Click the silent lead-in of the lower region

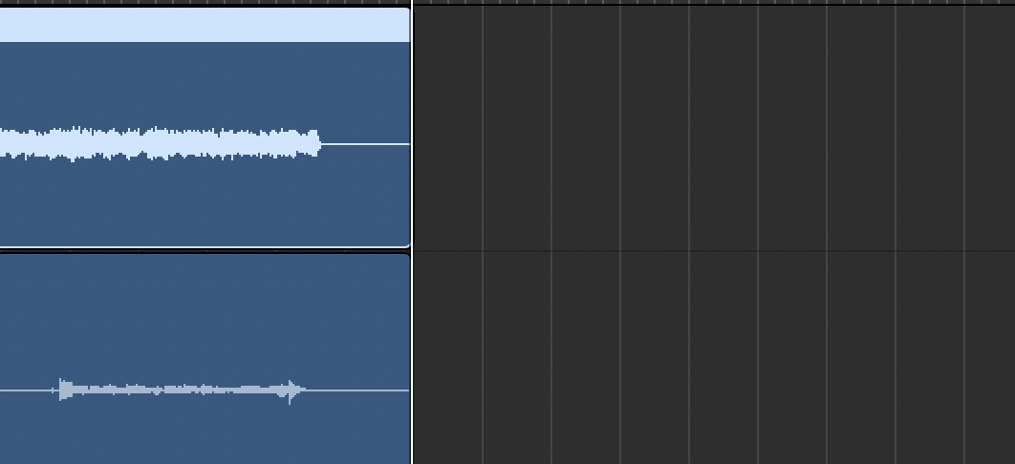(x=26, y=390)
